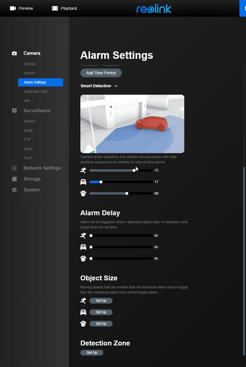Click the smart detection car preview image
Screen dimensions: 246x367
coord(132,124)
